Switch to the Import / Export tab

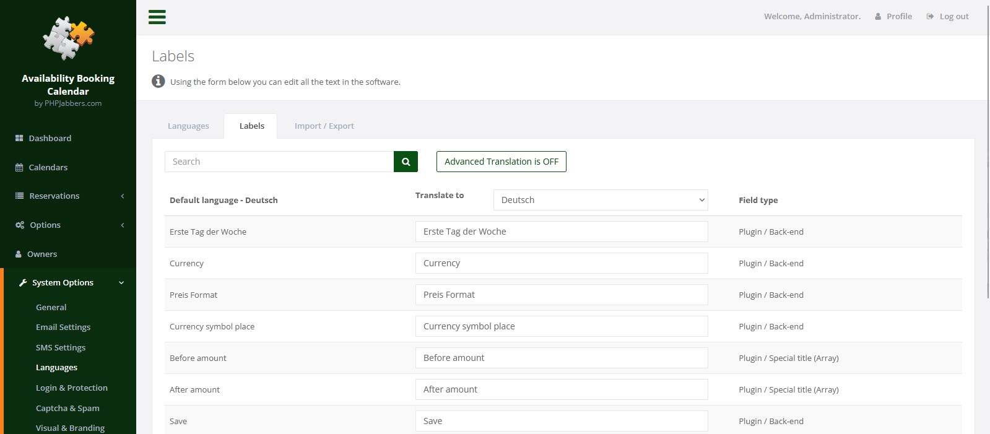click(x=324, y=126)
